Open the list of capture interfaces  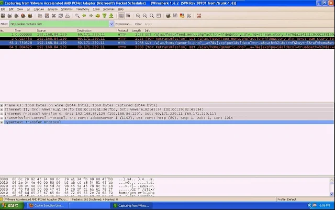coord(3,16)
